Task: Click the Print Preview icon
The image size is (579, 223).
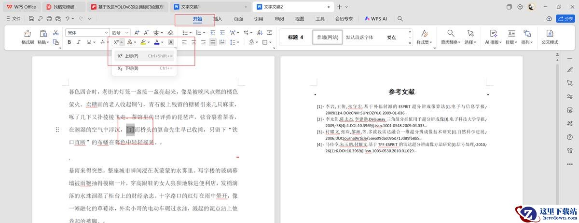Action: [58, 19]
